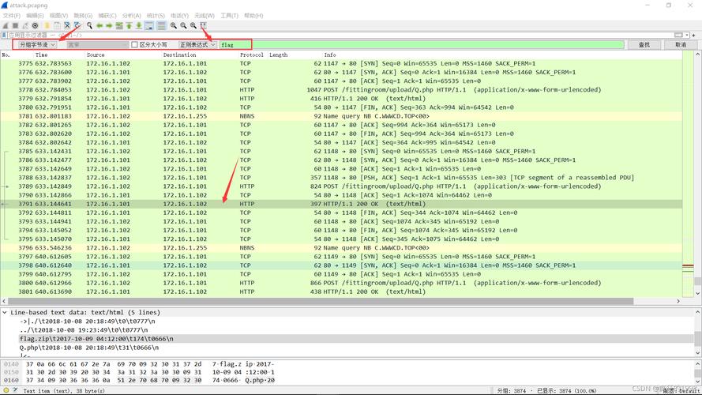Enable the 区分大小写 case-sensitive checkbox
Viewport: 702px width, 395px height.
point(134,45)
